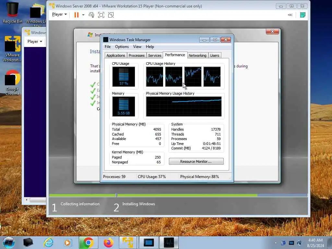Switch to the Applications tab
The height and width of the screenshot is (249, 332).
click(x=116, y=55)
